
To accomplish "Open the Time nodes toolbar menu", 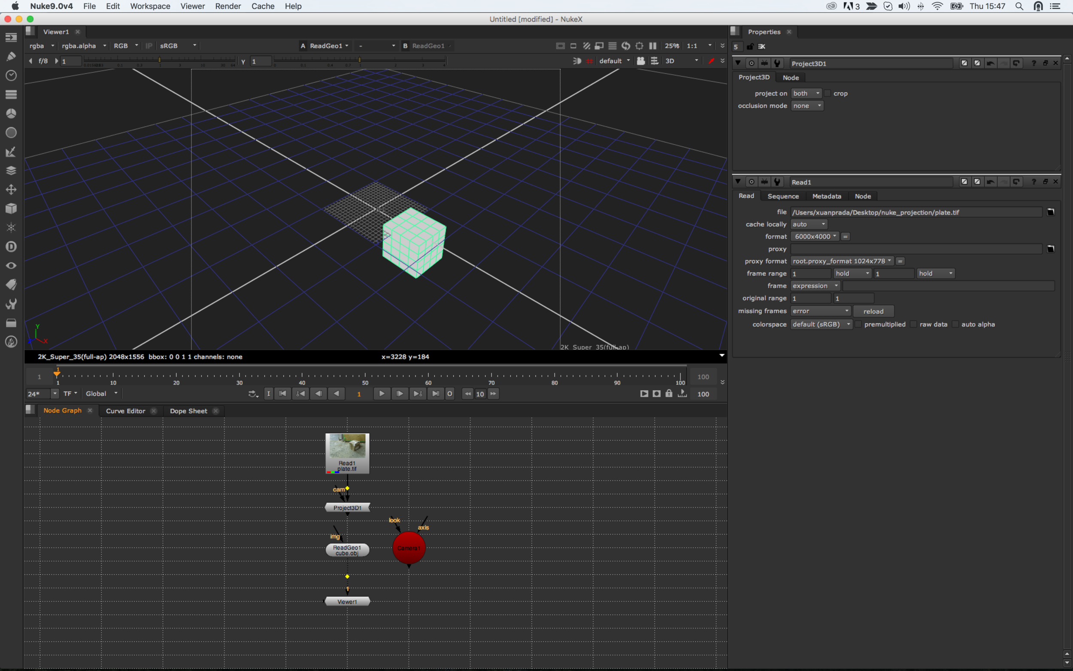I will [11, 76].
